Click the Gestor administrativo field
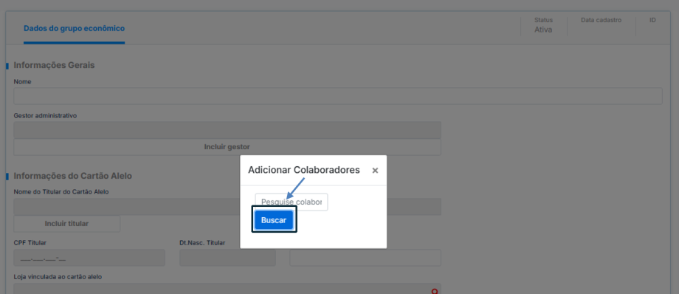This screenshot has height=294, width=679. coord(227,130)
